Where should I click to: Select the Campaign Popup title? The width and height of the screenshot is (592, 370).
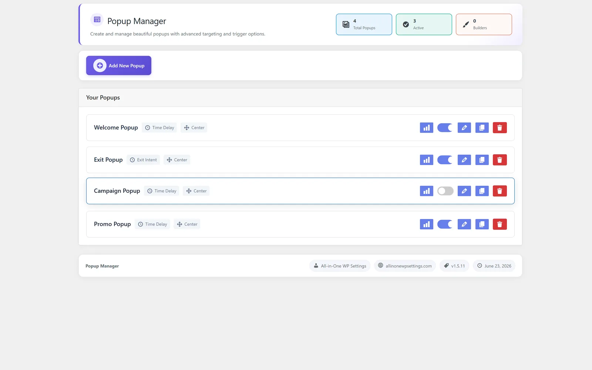pyautogui.click(x=117, y=191)
